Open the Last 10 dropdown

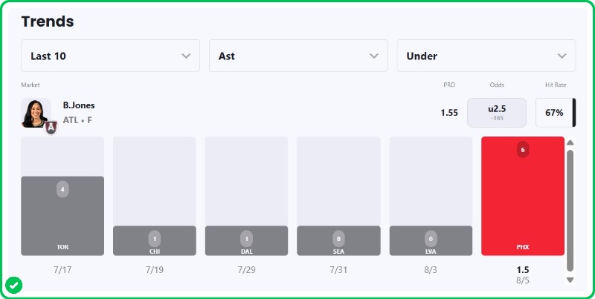[x=110, y=56]
